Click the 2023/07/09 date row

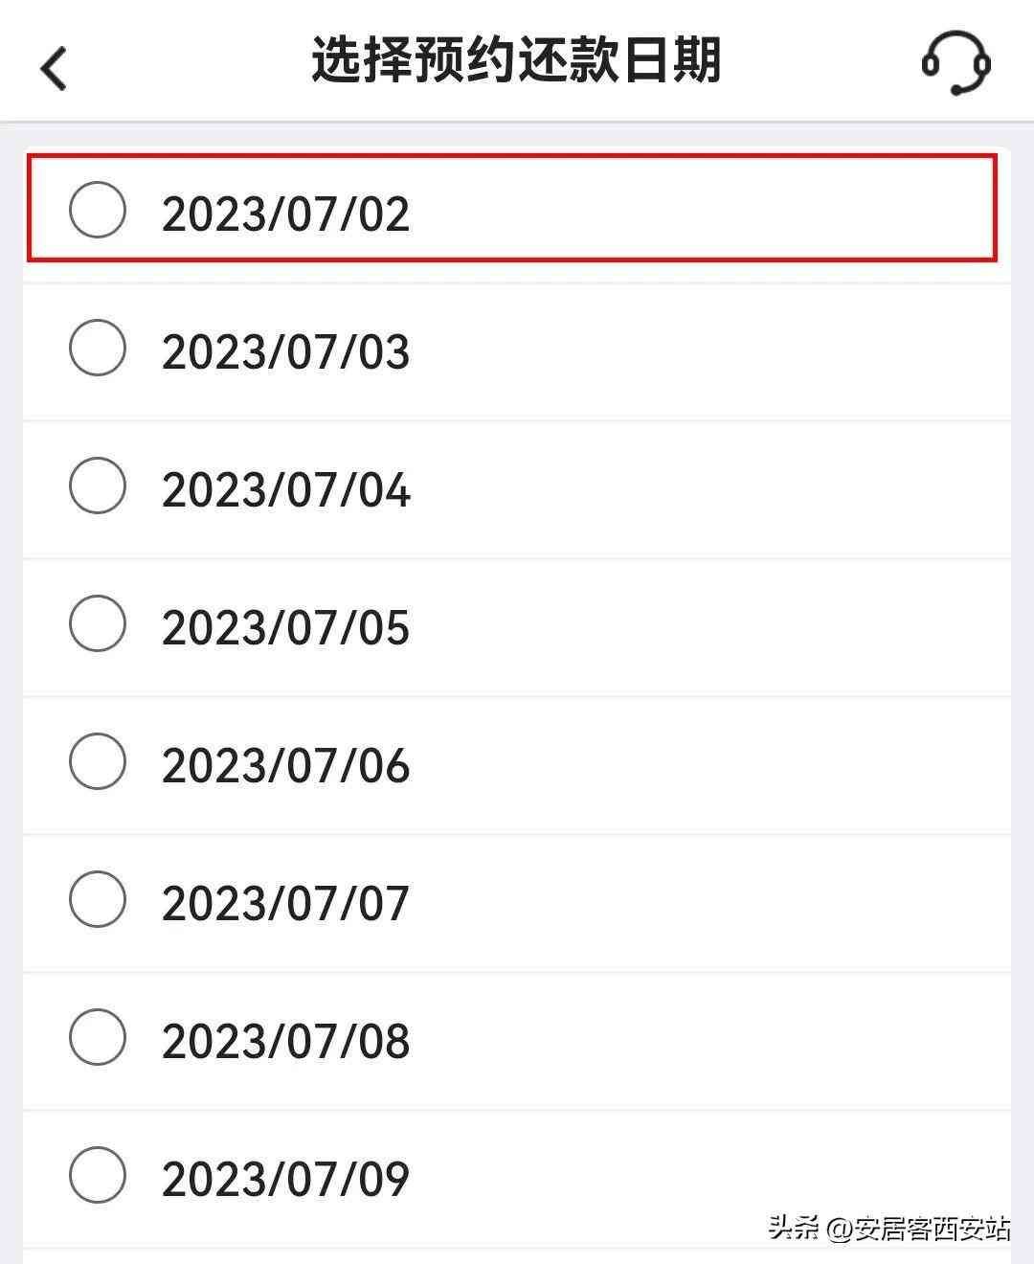tap(517, 1176)
